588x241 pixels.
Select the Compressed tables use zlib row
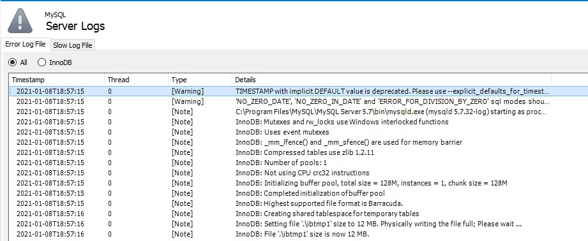coord(299,152)
